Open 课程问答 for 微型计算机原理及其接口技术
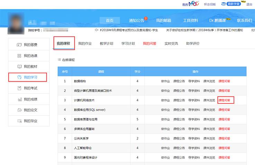This screenshot has width=255, height=165. click(224, 91)
